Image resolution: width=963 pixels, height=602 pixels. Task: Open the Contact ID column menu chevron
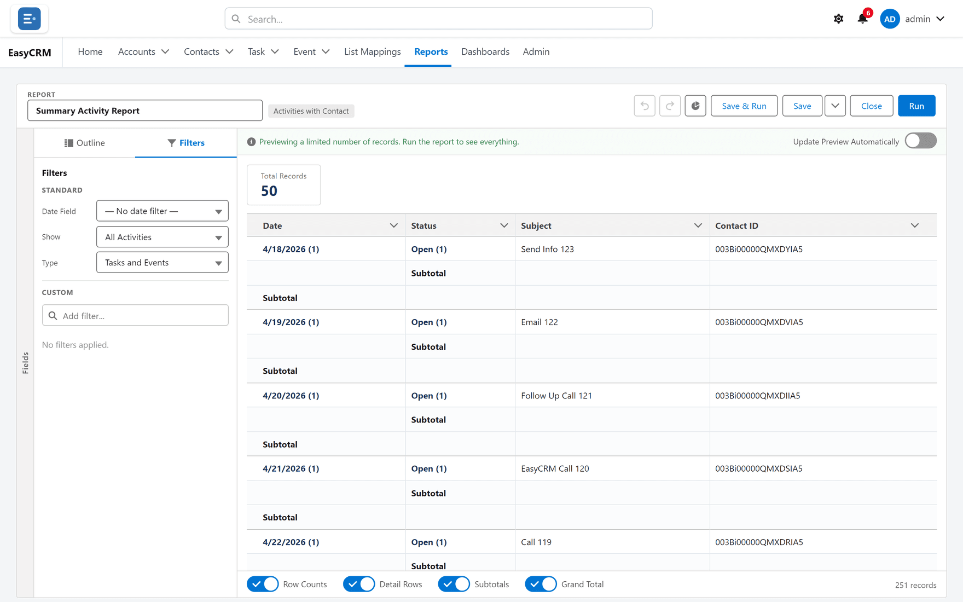(x=915, y=225)
